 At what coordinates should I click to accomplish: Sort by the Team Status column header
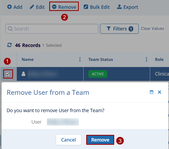click(x=101, y=60)
